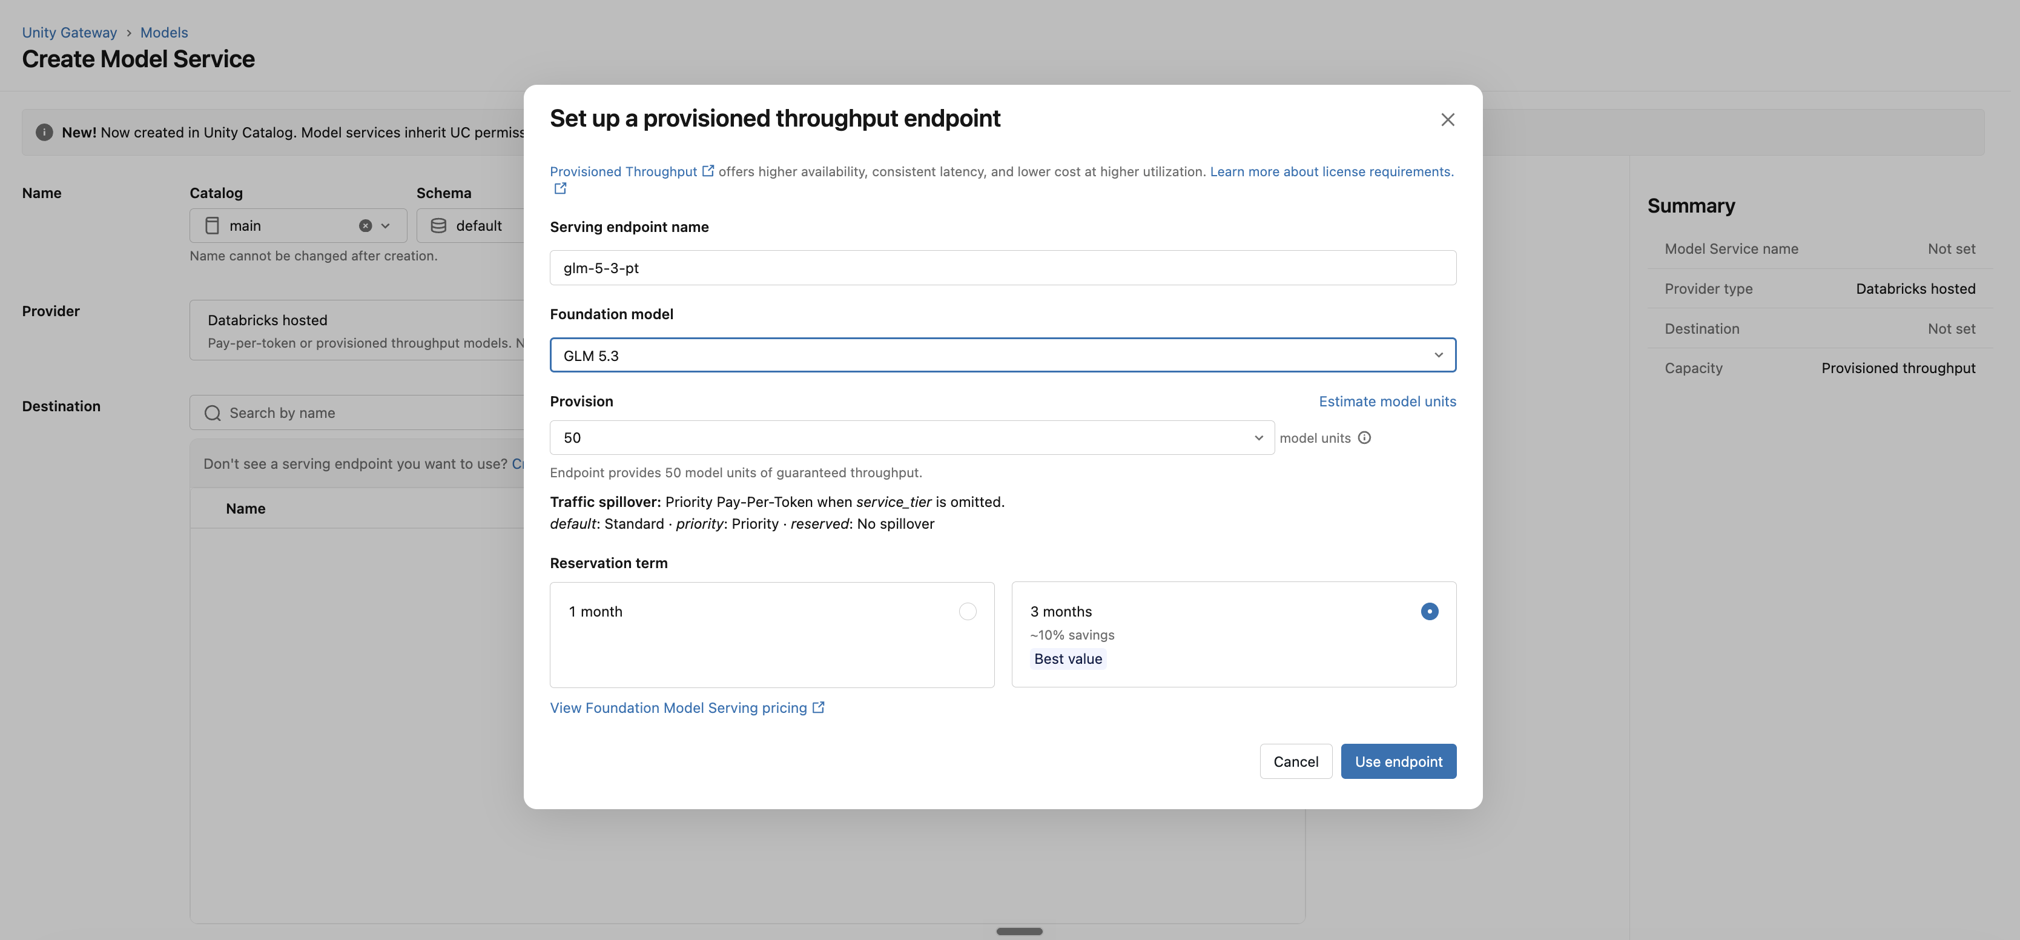Select the 3 months reservation term
This screenshot has height=940, width=2020.
1233,635
